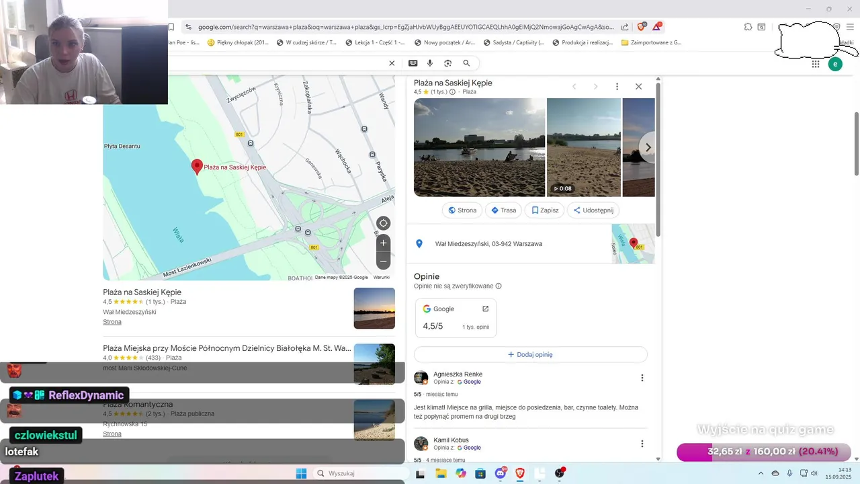
Task: Open Google Lens image search
Action: tap(447, 63)
